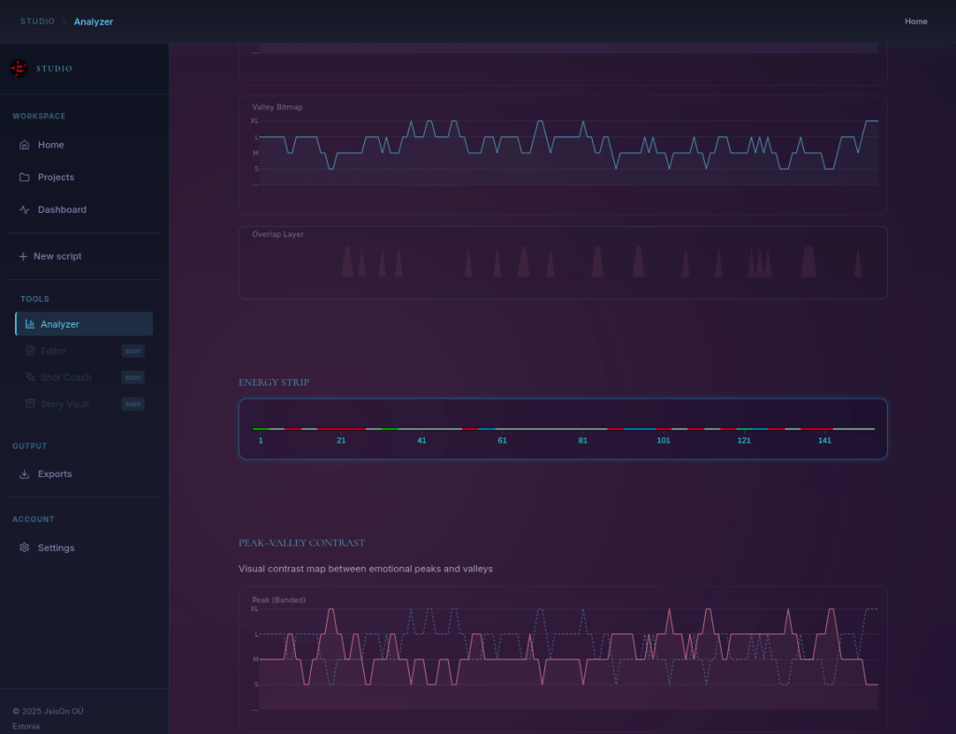The height and width of the screenshot is (734, 956).
Task: Open the Projects menu item
Action: click(56, 177)
